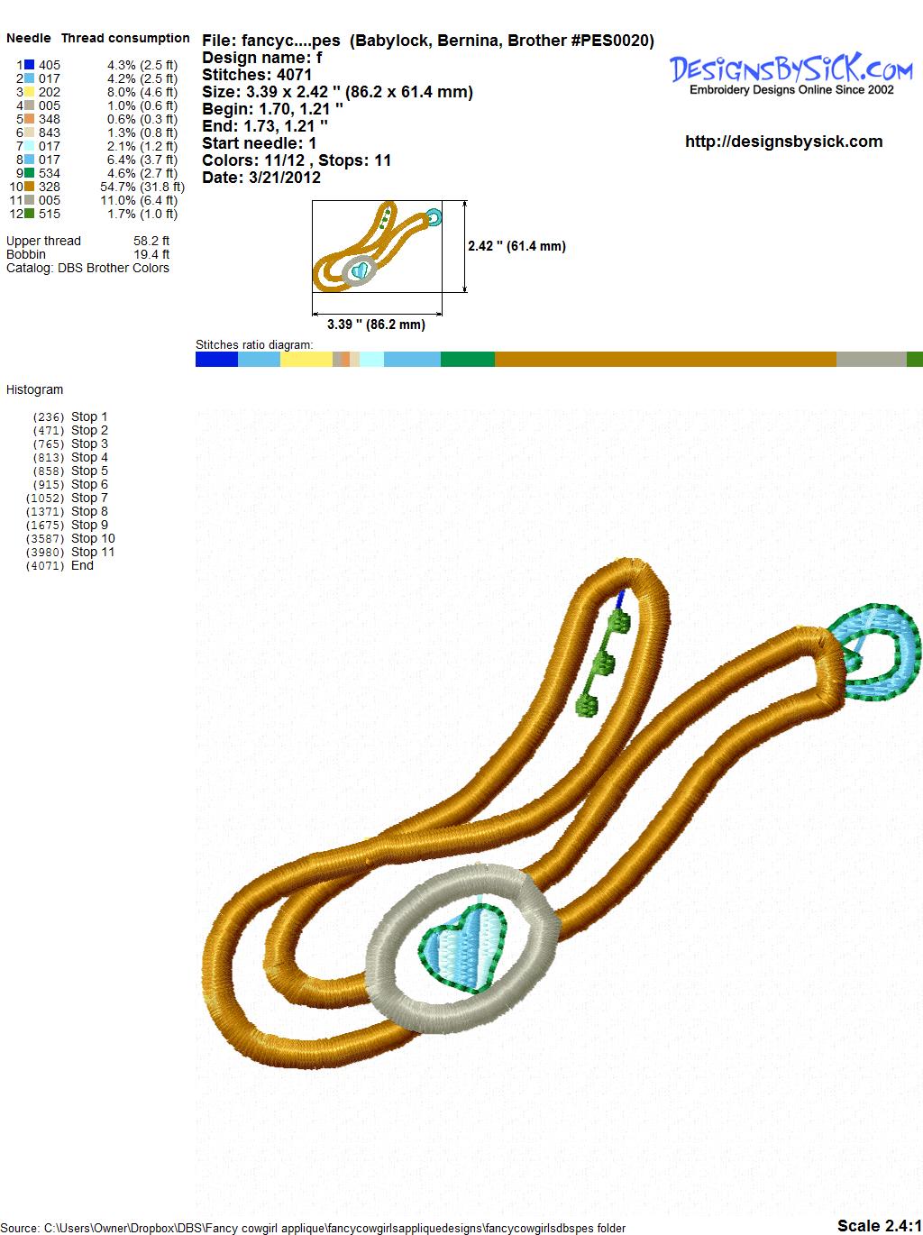Open the http://designsbysick.com link

click(783, 142)
